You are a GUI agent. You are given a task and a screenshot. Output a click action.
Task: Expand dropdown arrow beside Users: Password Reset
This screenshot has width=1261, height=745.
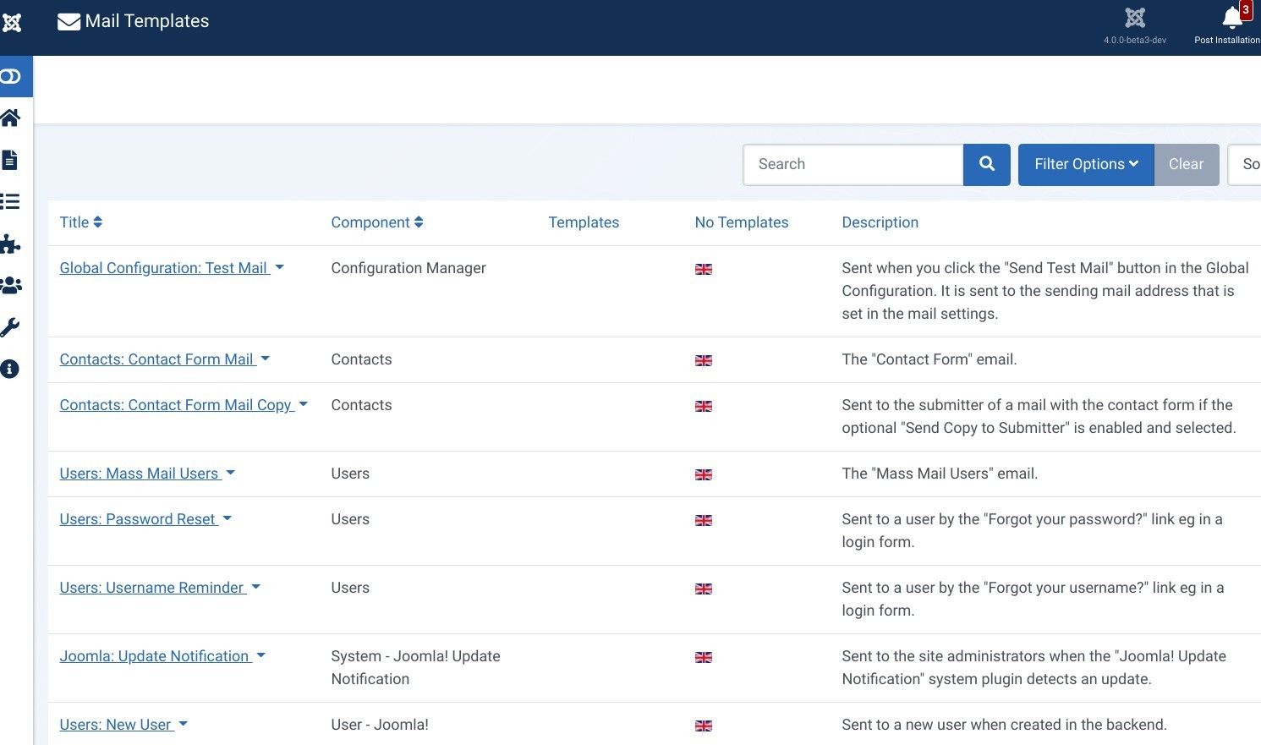point(227,518)
